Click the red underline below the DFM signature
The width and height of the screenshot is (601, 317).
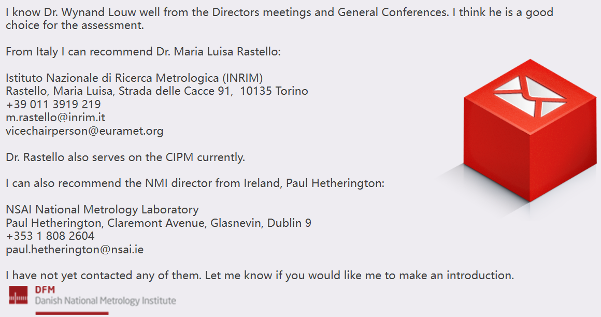[72, 313]
